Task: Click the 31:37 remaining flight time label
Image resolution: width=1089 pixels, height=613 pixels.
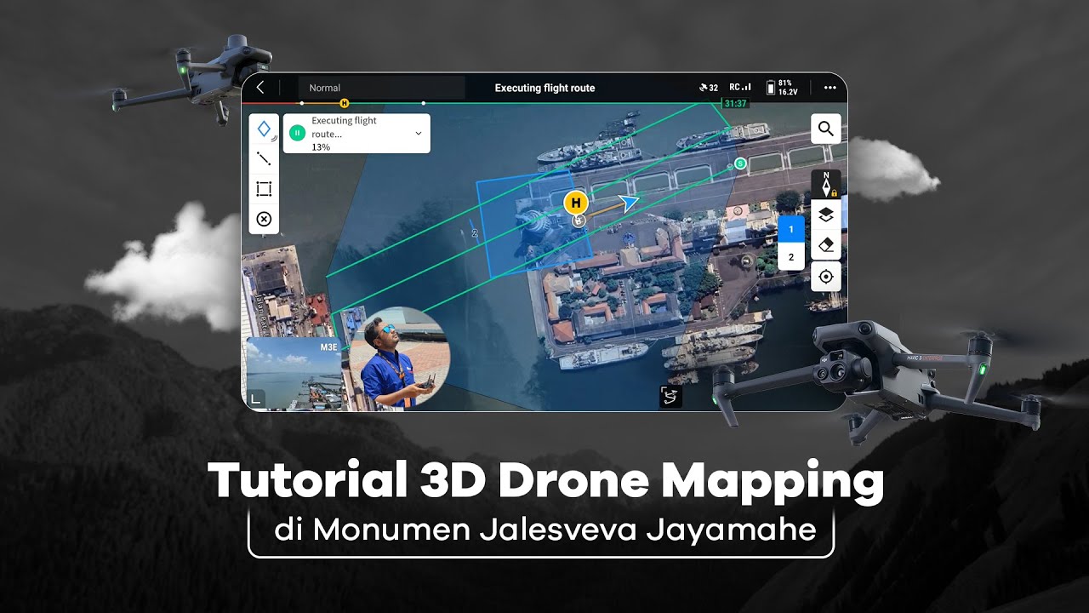Action: click(x=734, y=104)
